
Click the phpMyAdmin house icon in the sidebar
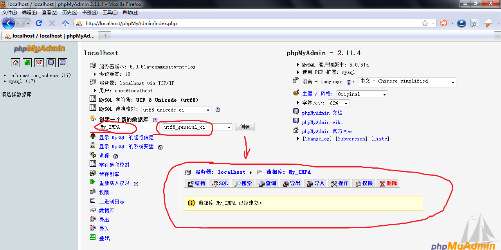click(16, 63)
